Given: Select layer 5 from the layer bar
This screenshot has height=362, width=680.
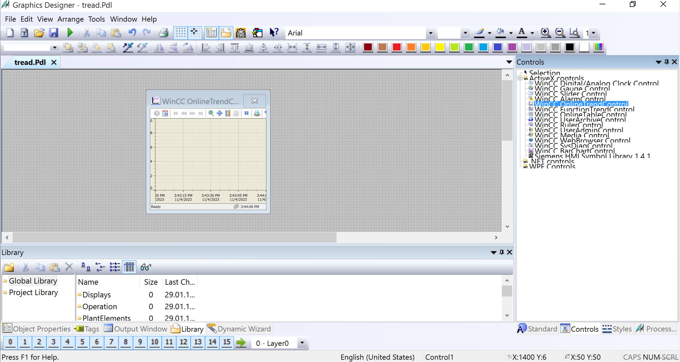Looking at the screenshot, I should [82, 342].
